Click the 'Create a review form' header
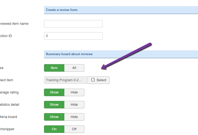 click(62, 10)
